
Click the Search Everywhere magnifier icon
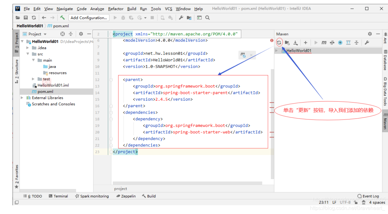pos(207,18)
